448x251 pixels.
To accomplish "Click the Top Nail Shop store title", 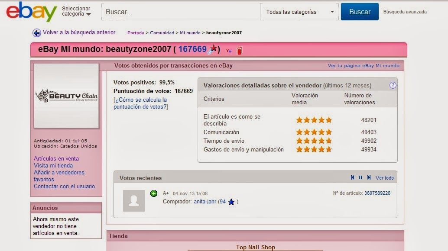I will click(x=256, y=247).
